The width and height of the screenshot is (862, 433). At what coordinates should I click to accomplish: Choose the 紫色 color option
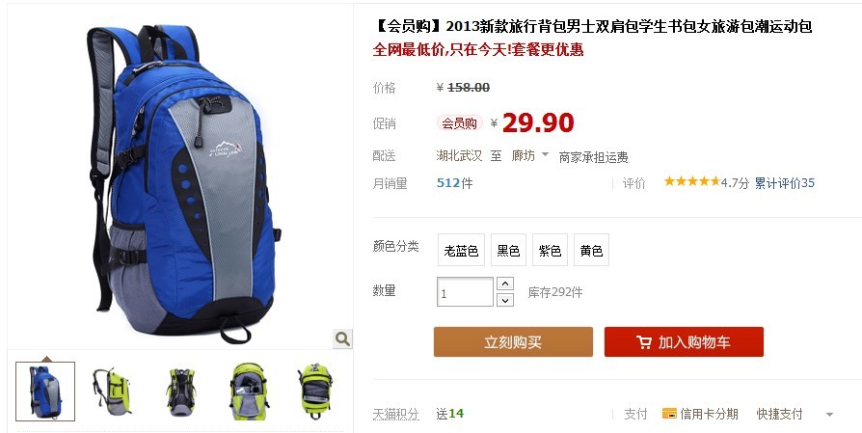tap(550, 250)
